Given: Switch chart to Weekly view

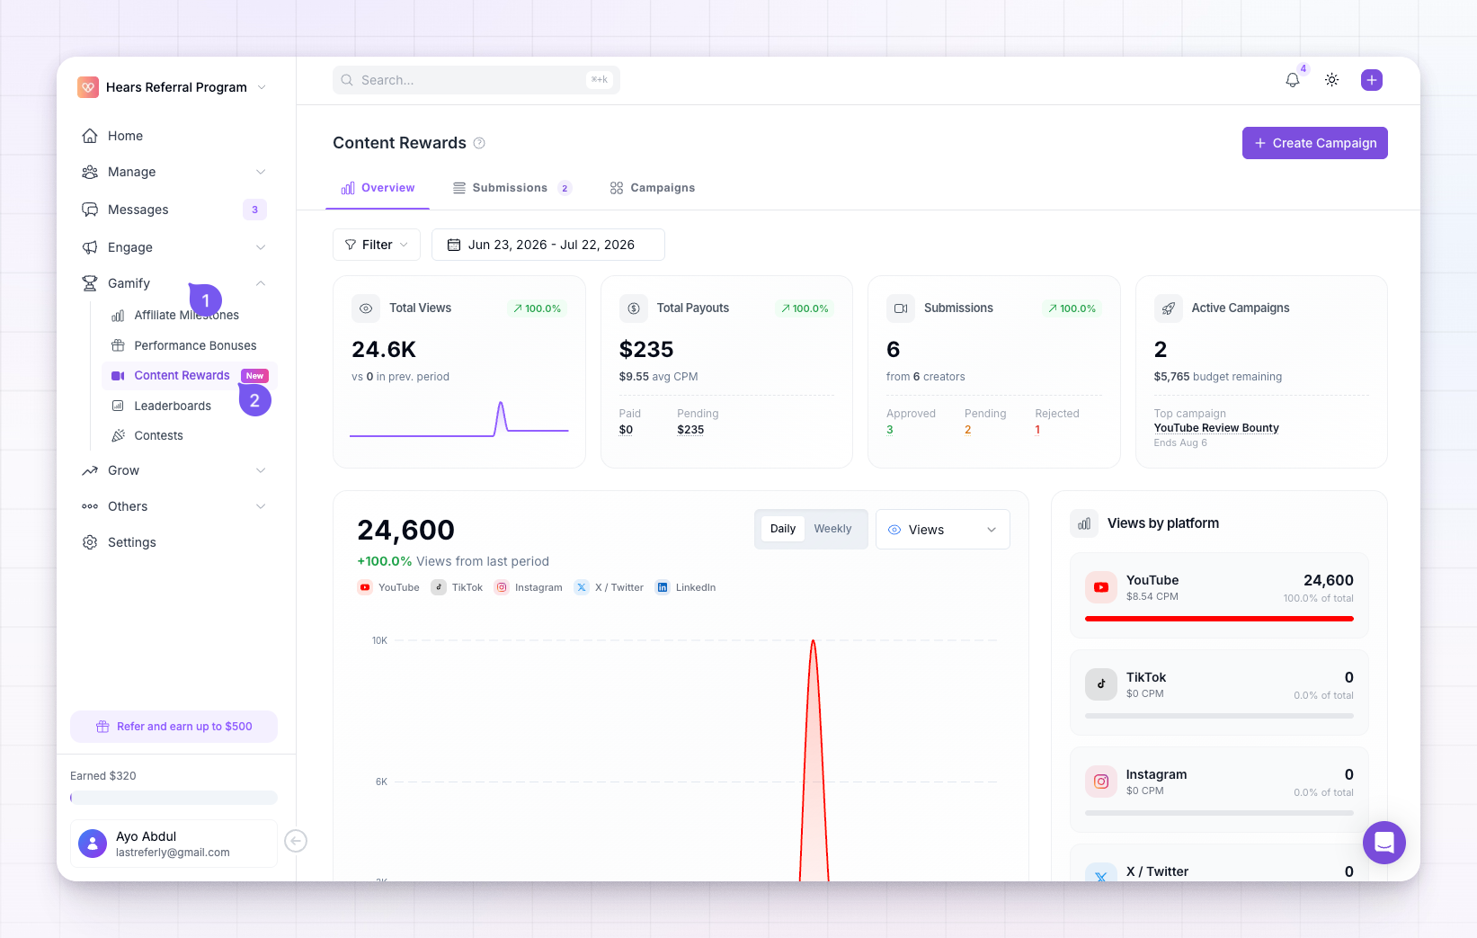Looking at the screenshot, I should click(832, 529).
